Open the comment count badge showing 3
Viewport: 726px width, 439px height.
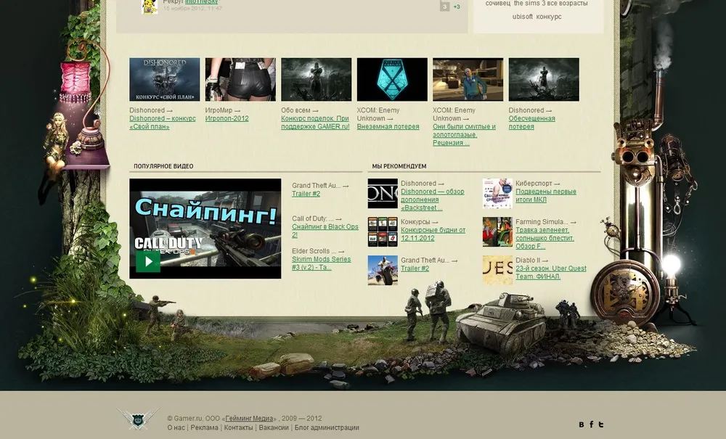click(444, 7)
